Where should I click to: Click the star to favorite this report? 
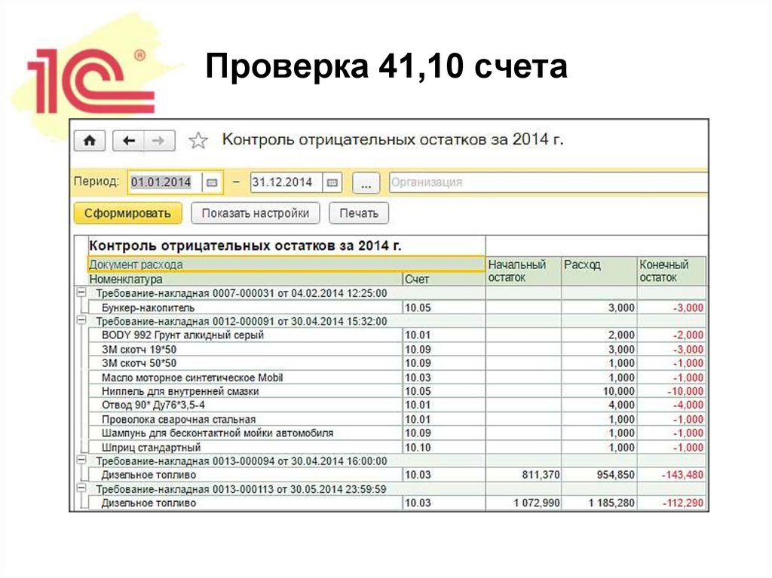(x=198, y=139)
